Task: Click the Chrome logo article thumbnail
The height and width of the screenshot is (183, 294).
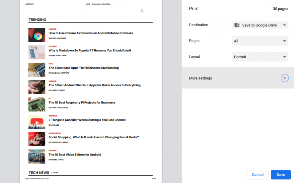Action: click(x=37, y=35)
